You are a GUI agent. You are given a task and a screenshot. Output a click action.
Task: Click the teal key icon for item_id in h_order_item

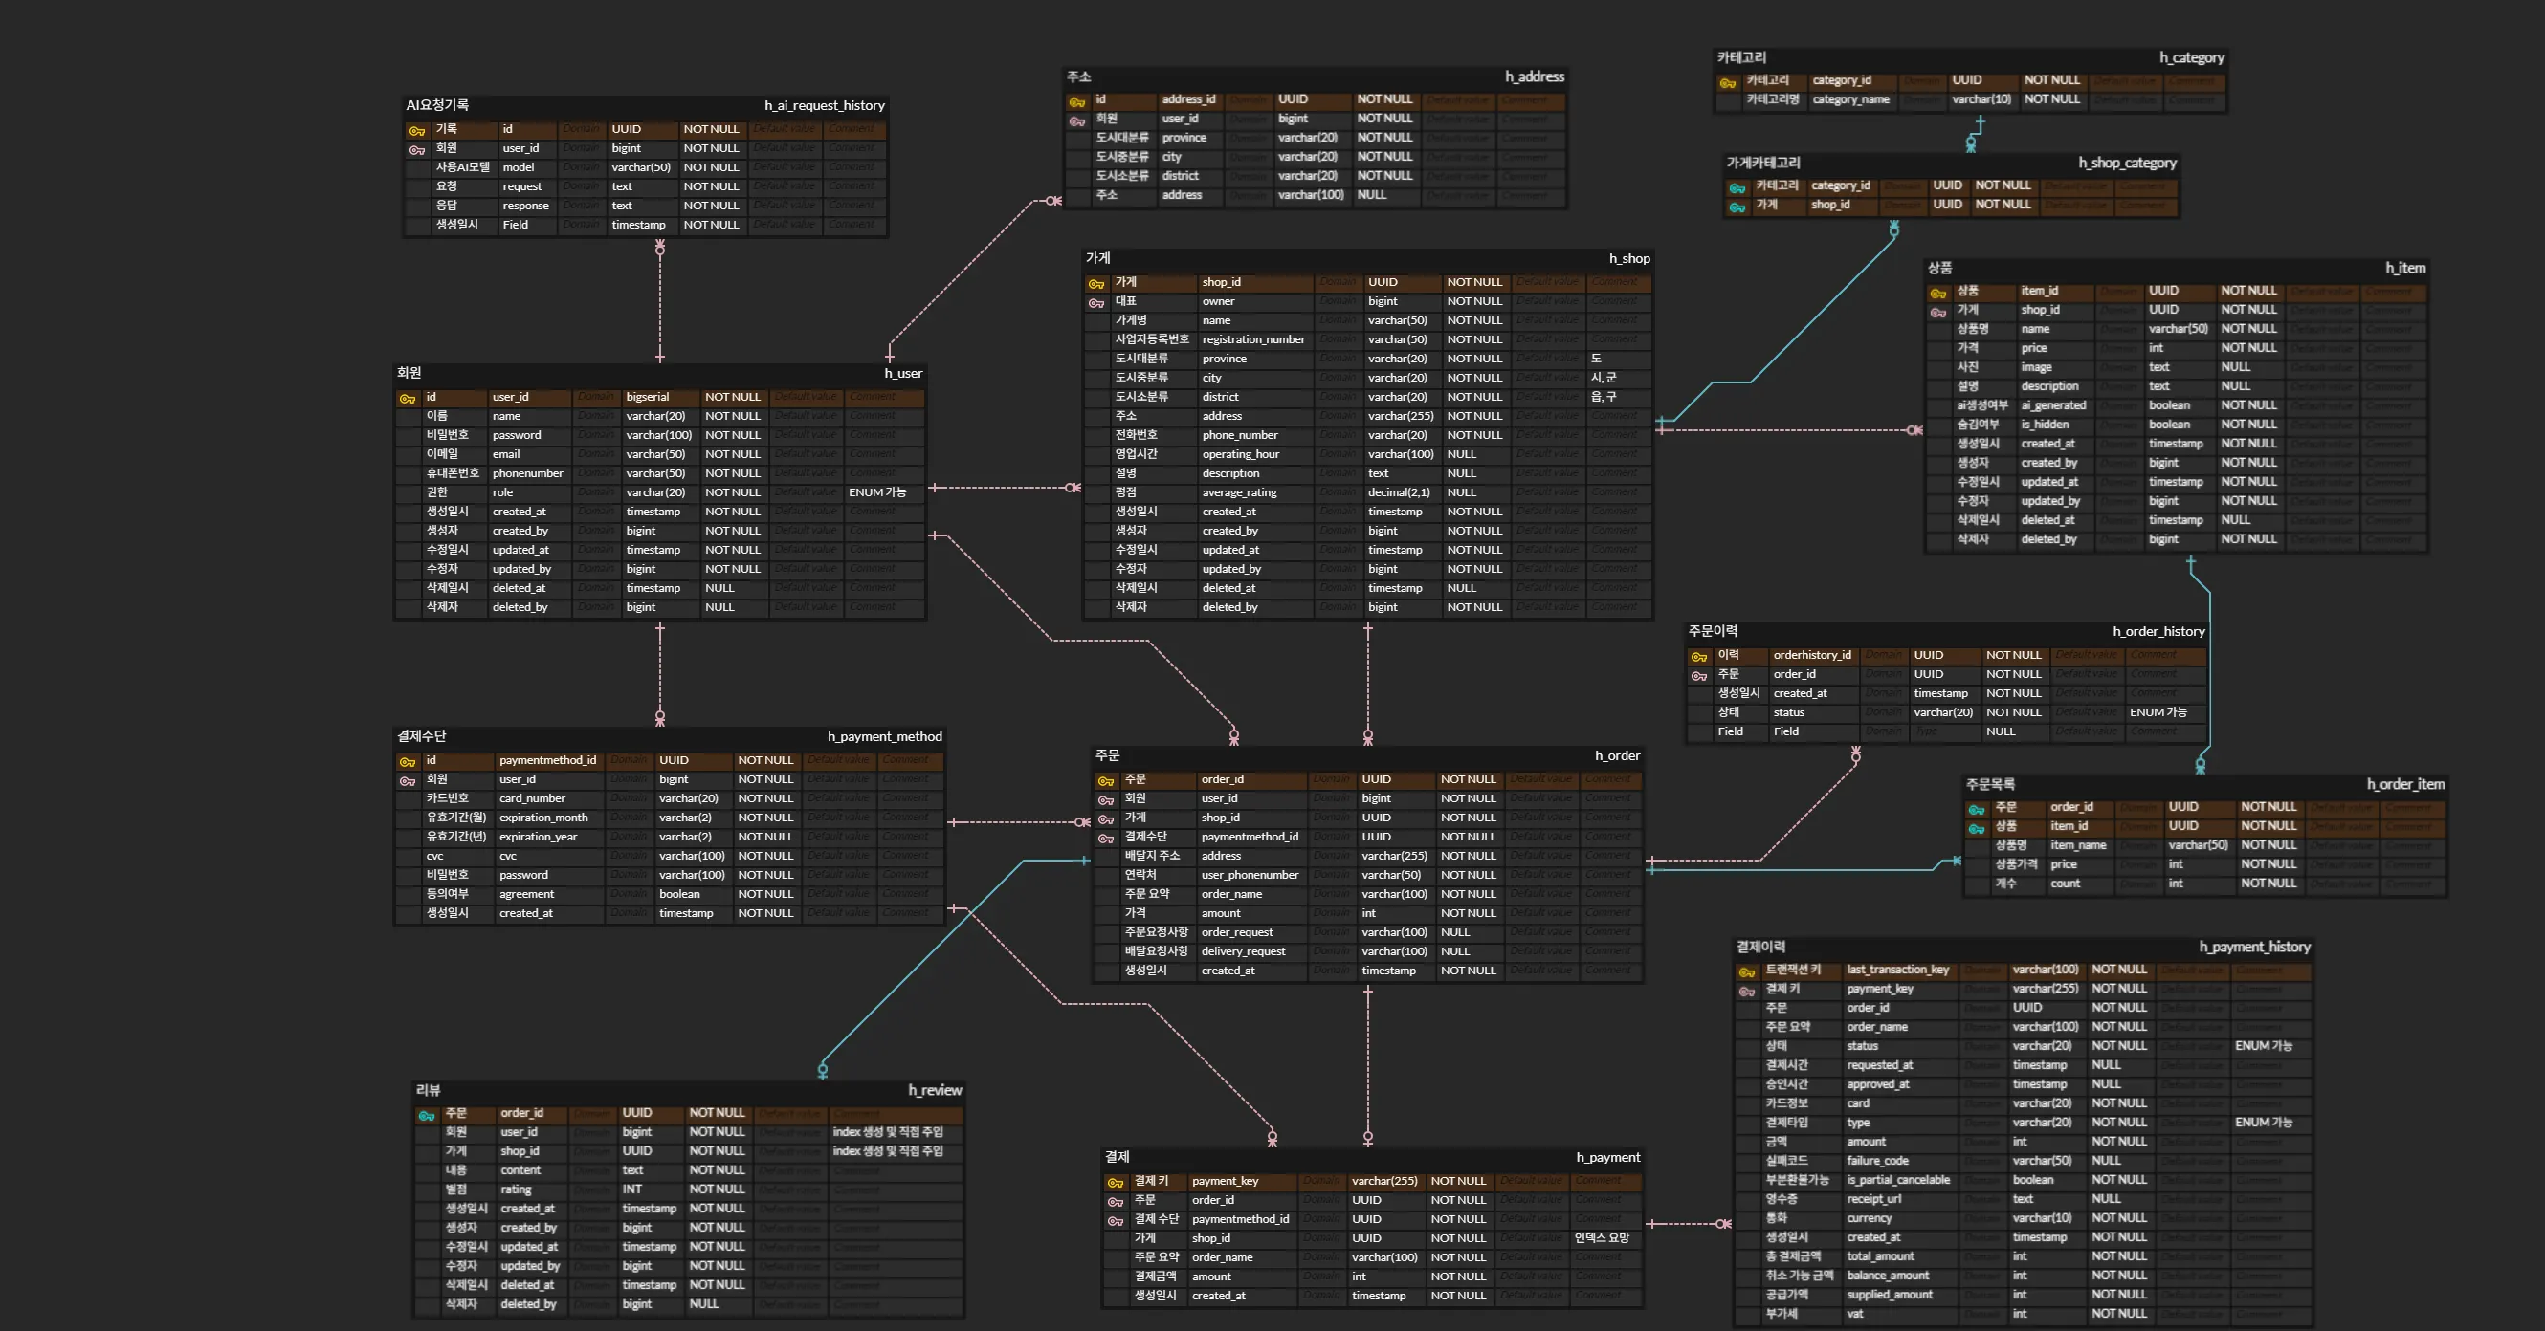click(1976, 828)
